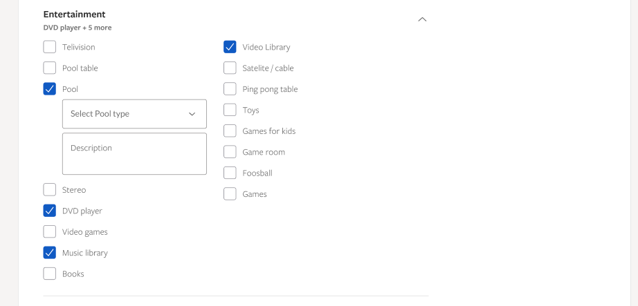
Task: Select the Satelite / cable checkbox
Action: click(230, 68)
